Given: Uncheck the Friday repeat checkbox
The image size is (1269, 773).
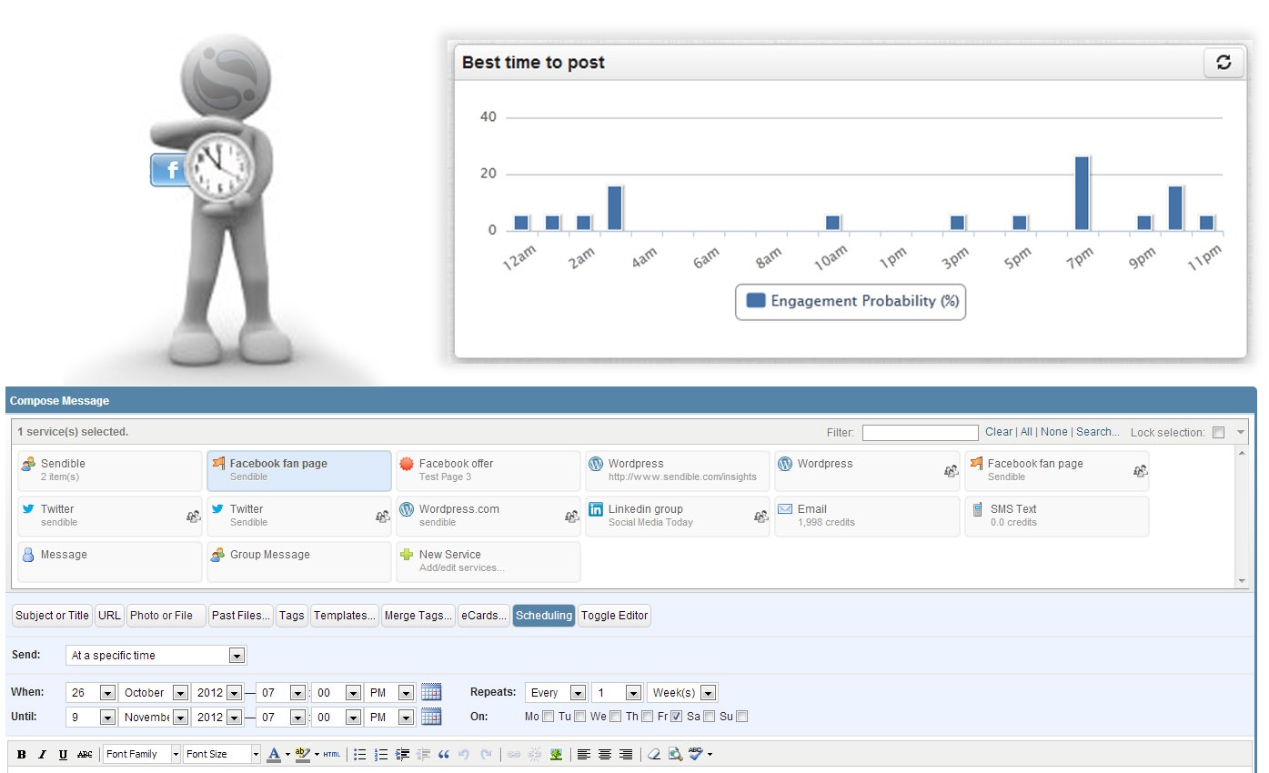Looking at the screenshot, I should [676, 717].
